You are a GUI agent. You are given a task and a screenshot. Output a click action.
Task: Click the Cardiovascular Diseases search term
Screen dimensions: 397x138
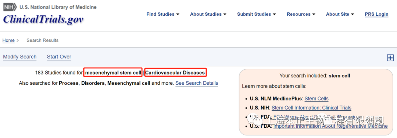coord(175,73)
